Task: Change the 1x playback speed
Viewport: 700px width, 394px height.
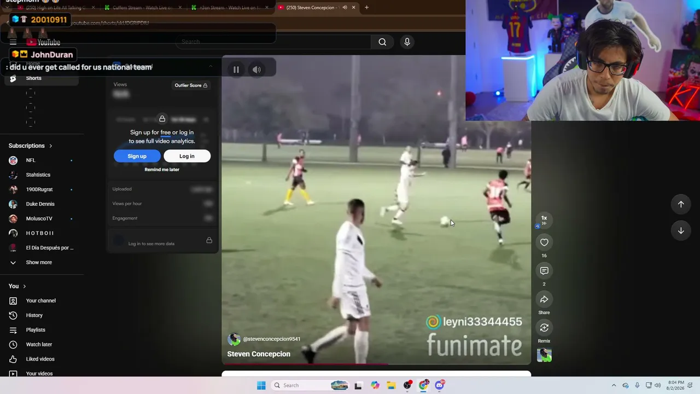Action: click(544, 219)
